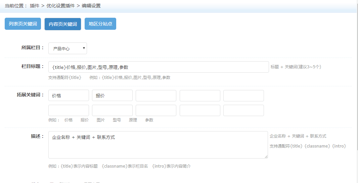Go to 插件 in the breadcrumb
This screenshot has height=183, width=358.
35,6
